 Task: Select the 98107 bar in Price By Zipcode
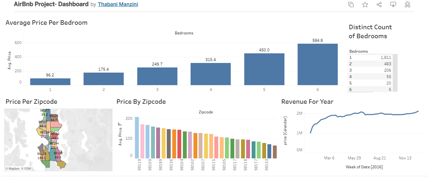(206, 146)
